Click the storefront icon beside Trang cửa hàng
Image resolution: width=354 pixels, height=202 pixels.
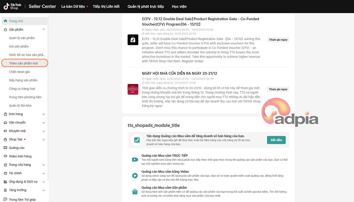tap(6, 165)
